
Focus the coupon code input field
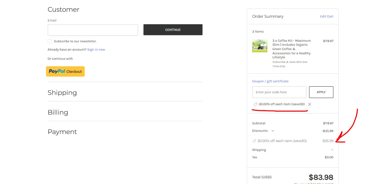tap(279, 92)
